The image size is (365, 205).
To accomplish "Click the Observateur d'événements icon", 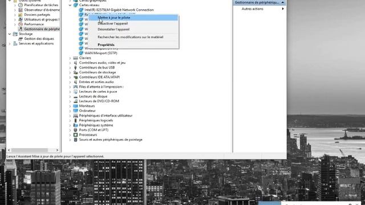I will coord(21,10).
